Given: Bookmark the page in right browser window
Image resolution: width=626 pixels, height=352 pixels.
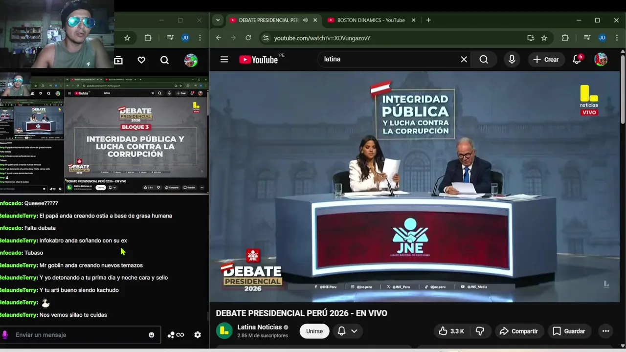Looking at the screenshot, I should [544, 38].
